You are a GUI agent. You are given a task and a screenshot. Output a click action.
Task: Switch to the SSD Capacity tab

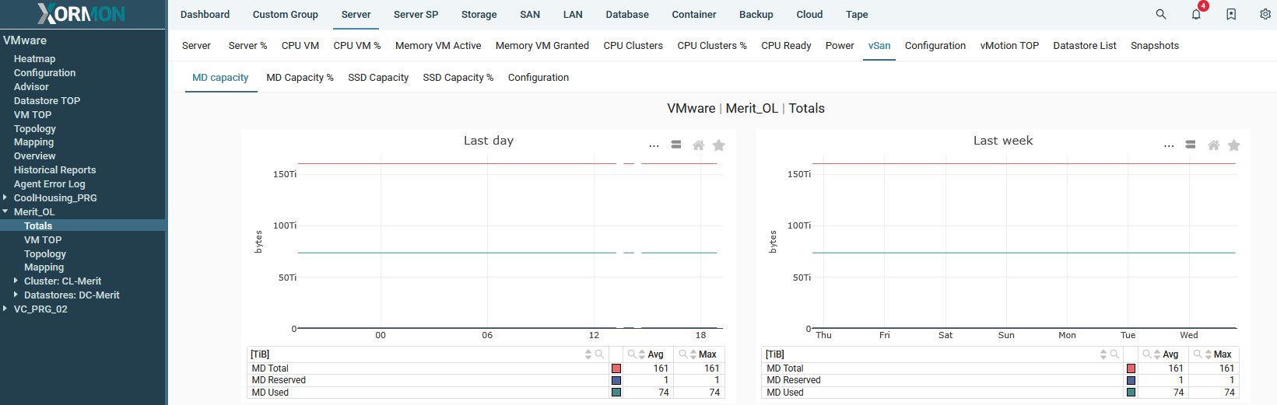(x=378, y=78)
